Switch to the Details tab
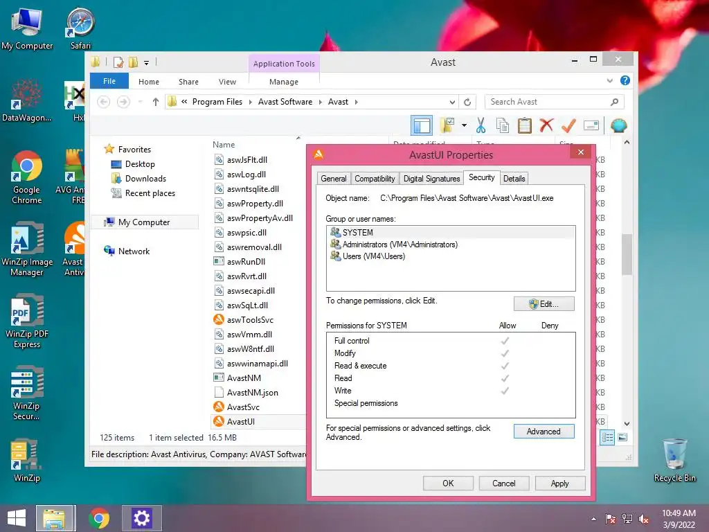709x532 pixels. point(514,179)
